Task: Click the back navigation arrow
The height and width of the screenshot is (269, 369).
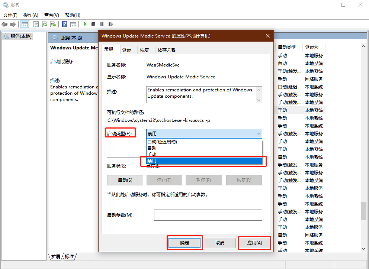Action: pyautogui.click(x=4, y=24)
